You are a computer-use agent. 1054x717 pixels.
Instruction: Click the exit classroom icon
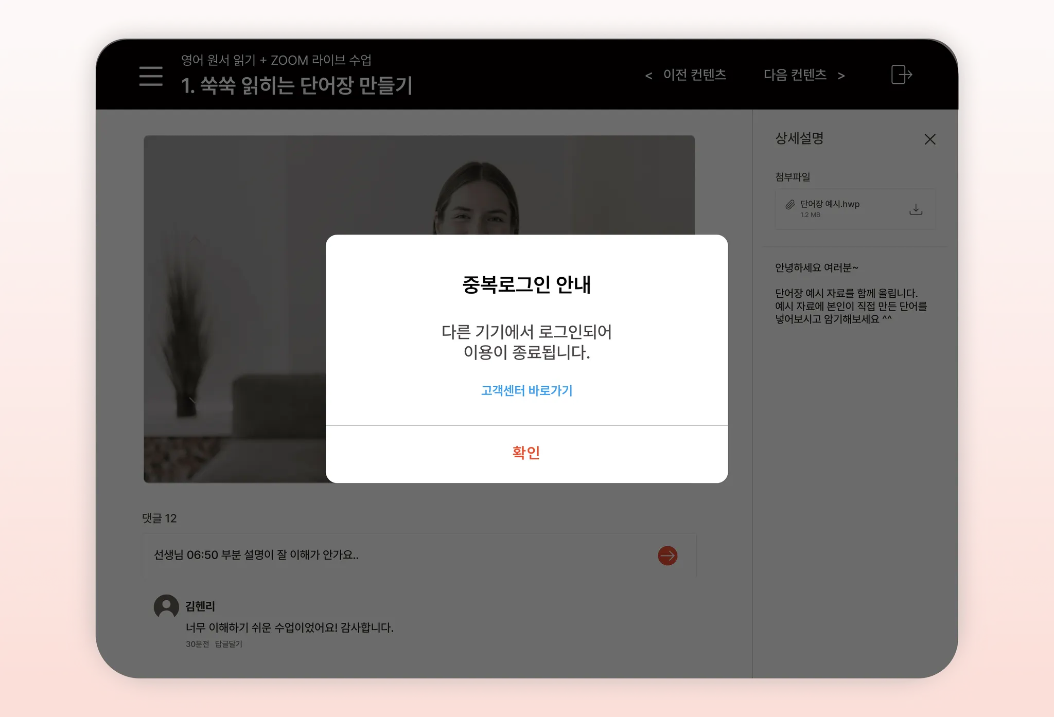coord(901,75)
